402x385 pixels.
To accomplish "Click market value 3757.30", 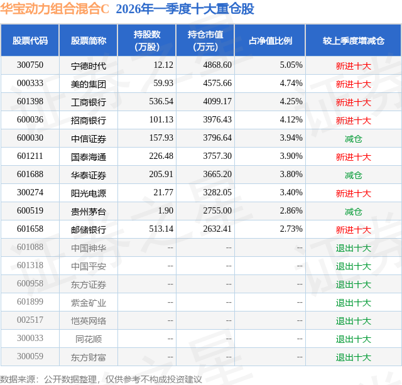I will click(217, 156).
